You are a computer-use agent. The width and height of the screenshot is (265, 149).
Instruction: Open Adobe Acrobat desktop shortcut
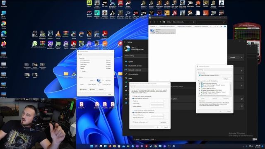point(105,35)
